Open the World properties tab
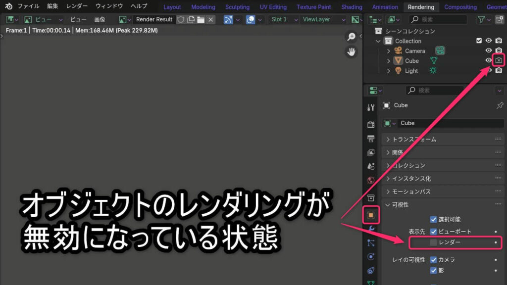The height and width of the screenshot is (285, 507). (x=371, y=180)
